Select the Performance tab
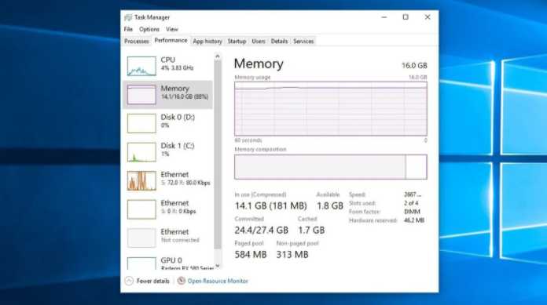 [x=171, y=41]
